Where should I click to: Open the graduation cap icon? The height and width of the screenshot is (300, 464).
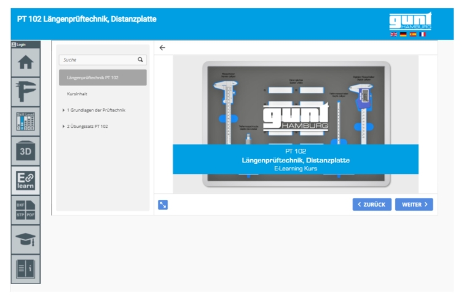point(25,240)
